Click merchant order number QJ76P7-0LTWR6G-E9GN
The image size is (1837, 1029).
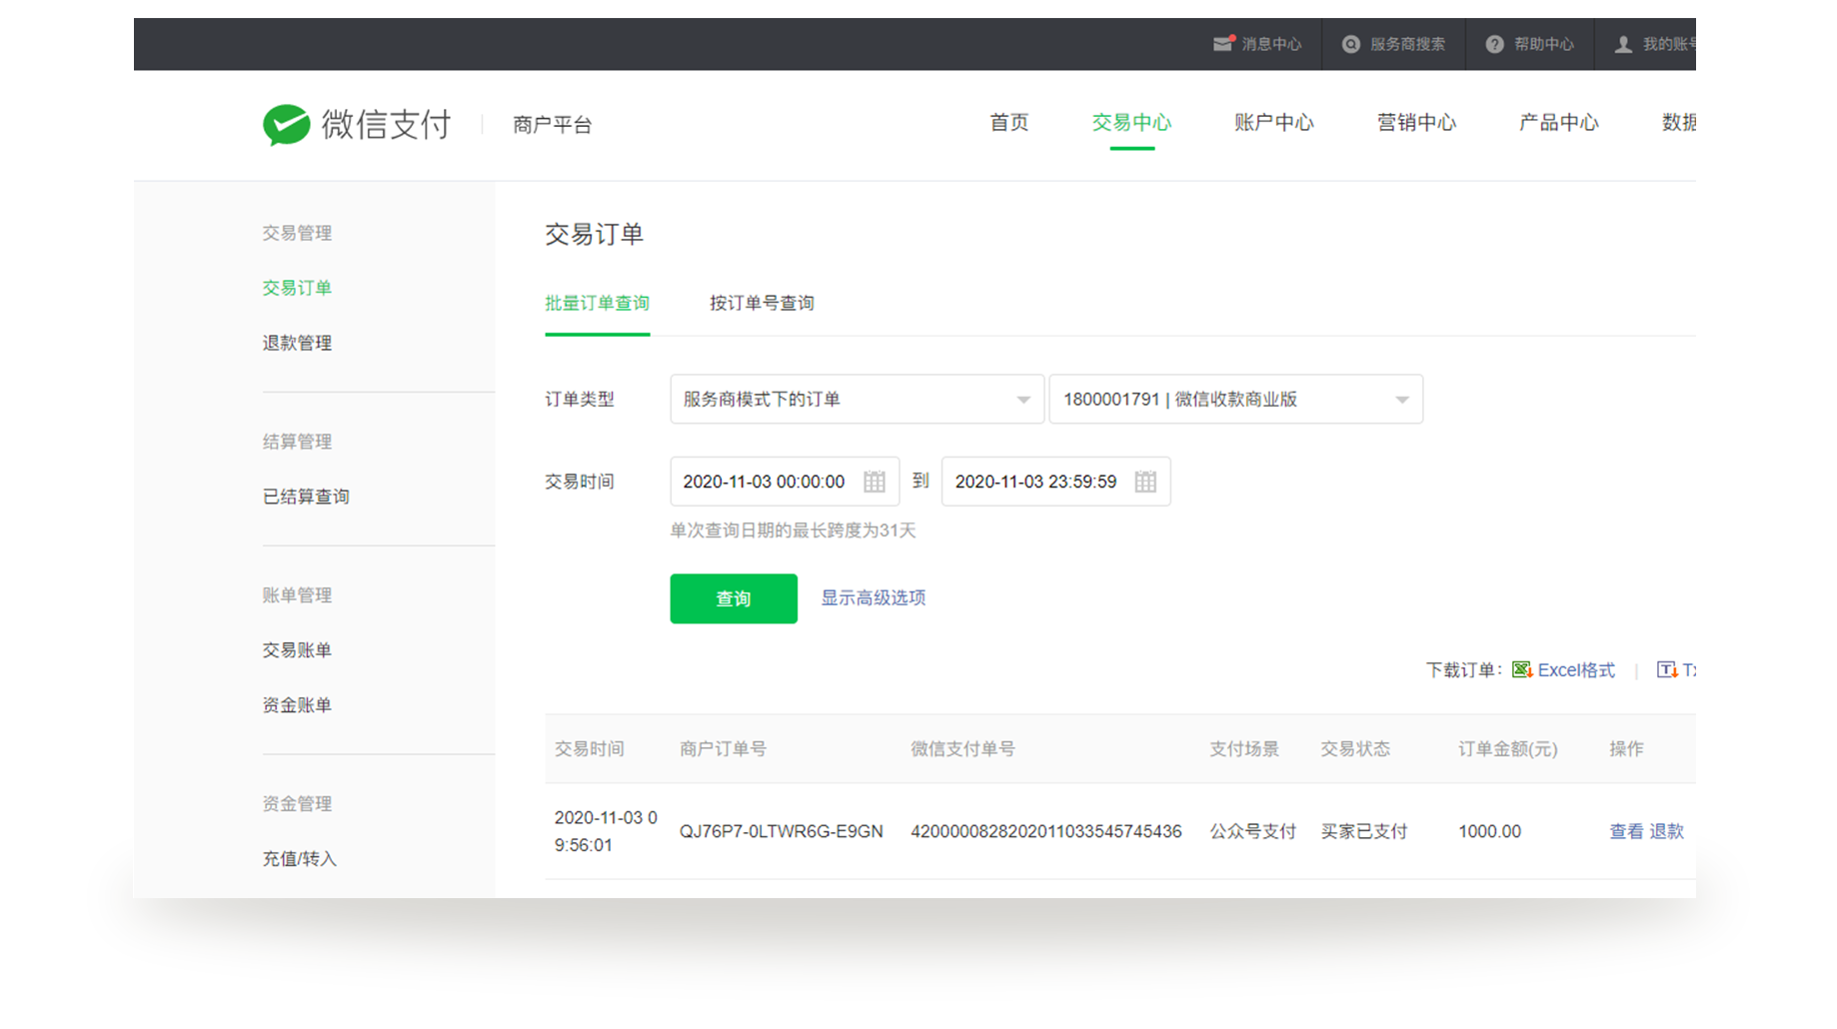coord(782,831)
